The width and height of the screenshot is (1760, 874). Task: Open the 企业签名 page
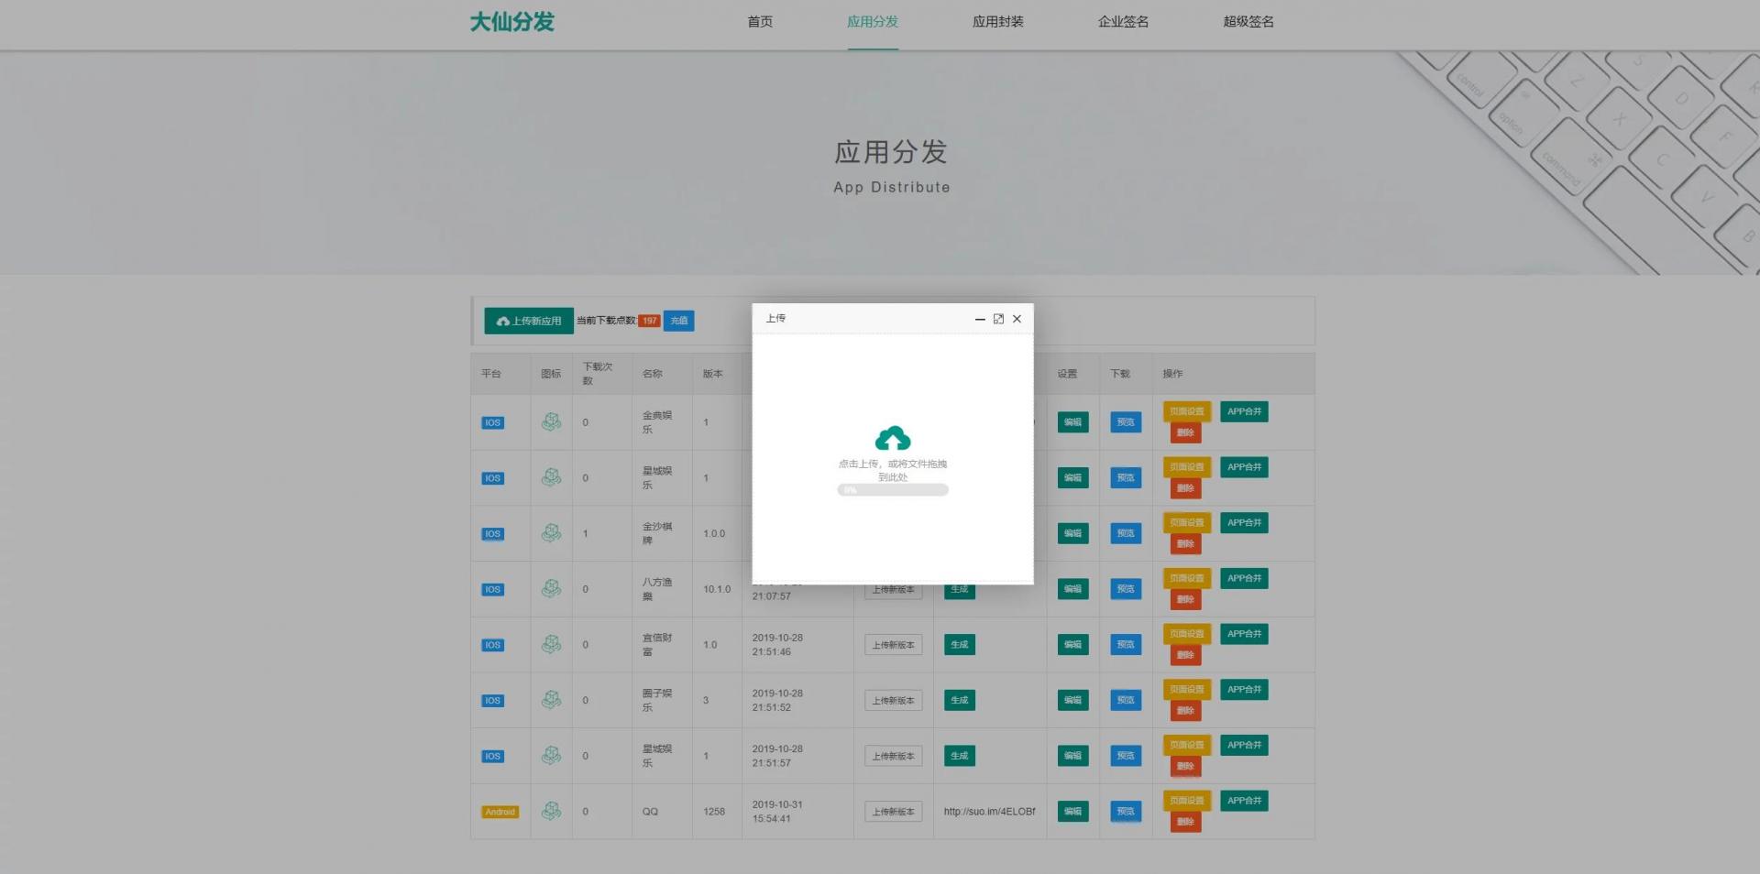tap(1122, 22)
